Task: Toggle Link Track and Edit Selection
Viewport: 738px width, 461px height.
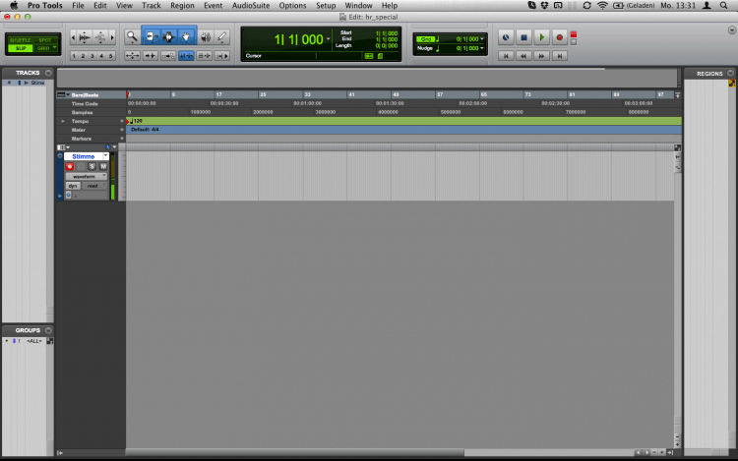Action: (204, 56)
